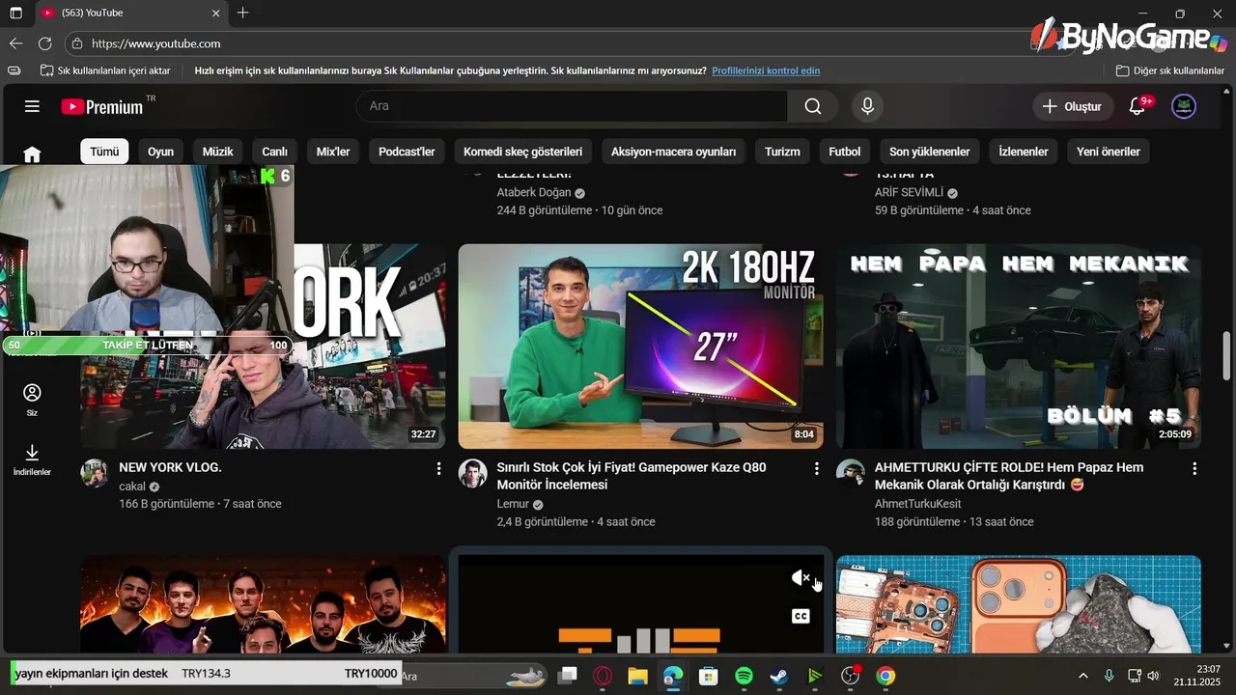Open Google Chrome from the taskbar
Image resolution: width=1236 pixels, height=695 pixels.
pyautogui.click(x=885, y=676)
